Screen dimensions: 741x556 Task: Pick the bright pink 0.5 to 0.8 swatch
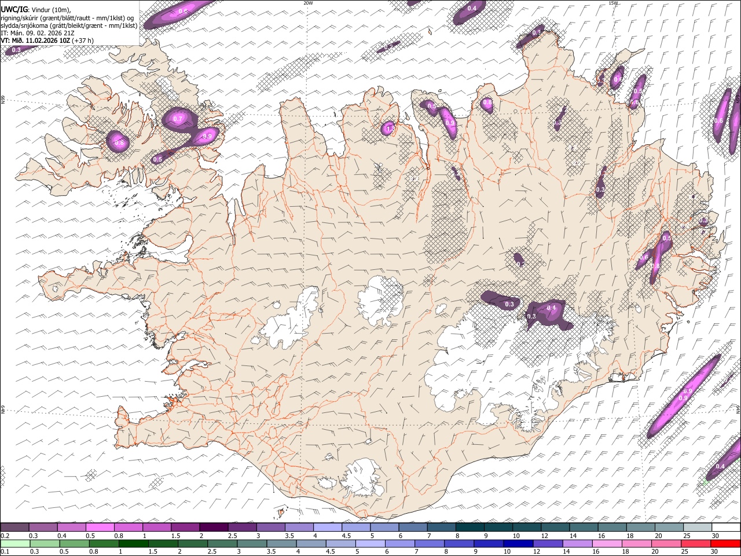click(x=100, y=527)
